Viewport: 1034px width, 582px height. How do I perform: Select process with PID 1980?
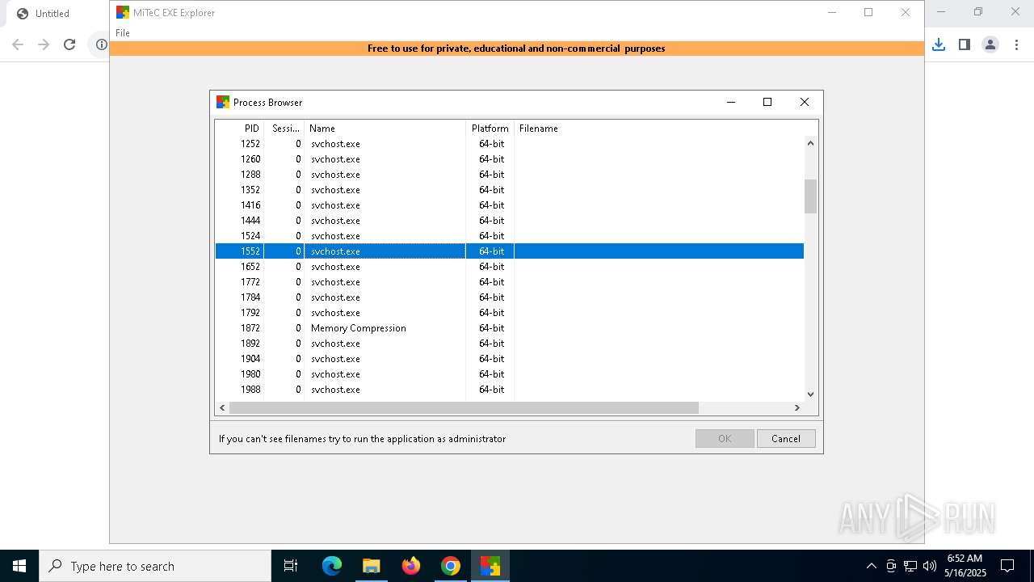[x=510, y=374]
